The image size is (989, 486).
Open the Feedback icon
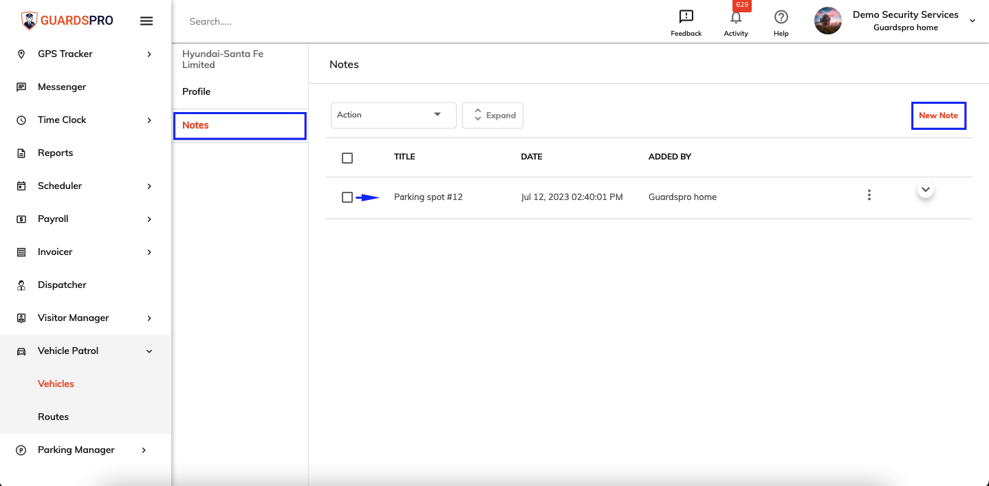click(x=686, y=16)
